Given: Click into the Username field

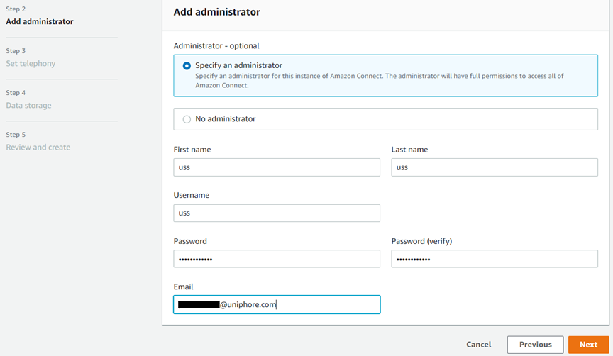Looking at the screenshot, I should [277, 213].
